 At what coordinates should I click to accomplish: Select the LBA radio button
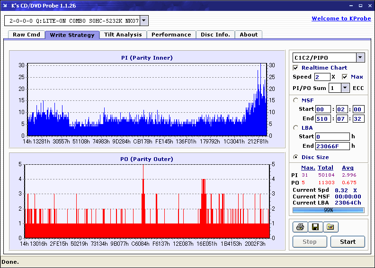point(296,128)
